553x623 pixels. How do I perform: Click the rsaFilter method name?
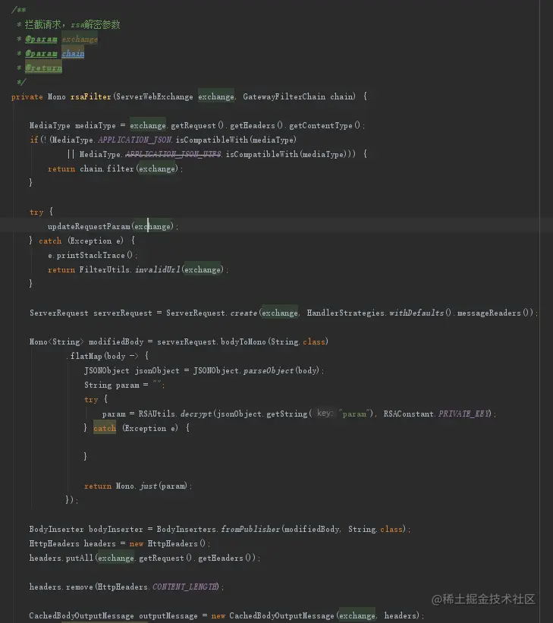(x=90, y=96)
